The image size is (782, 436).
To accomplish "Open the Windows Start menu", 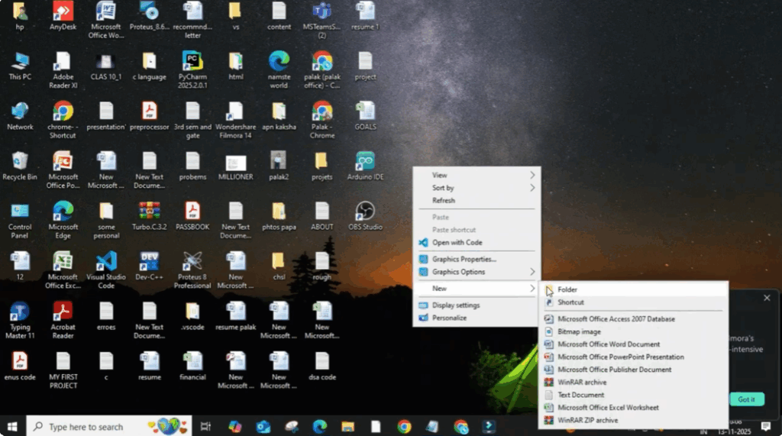I will [12, 427].
